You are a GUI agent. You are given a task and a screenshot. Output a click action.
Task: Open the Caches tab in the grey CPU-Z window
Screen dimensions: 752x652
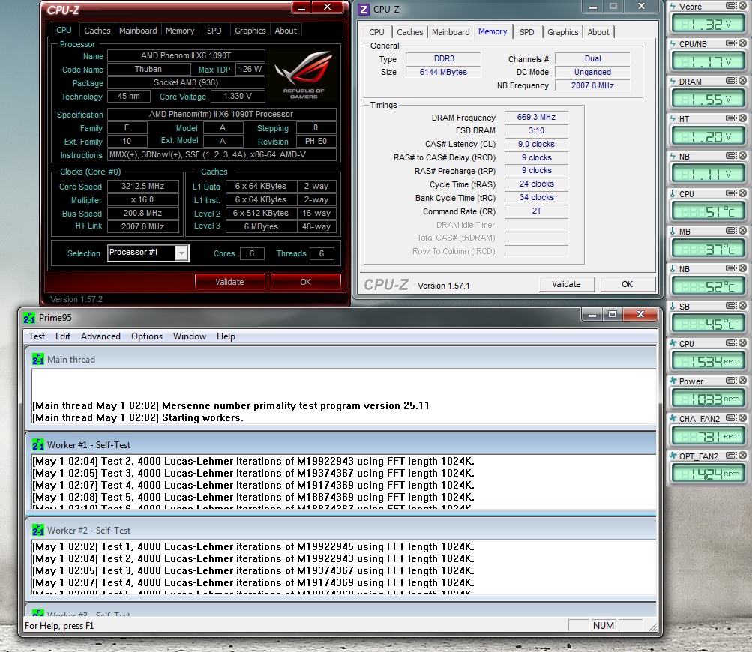(x=410, y=32)
